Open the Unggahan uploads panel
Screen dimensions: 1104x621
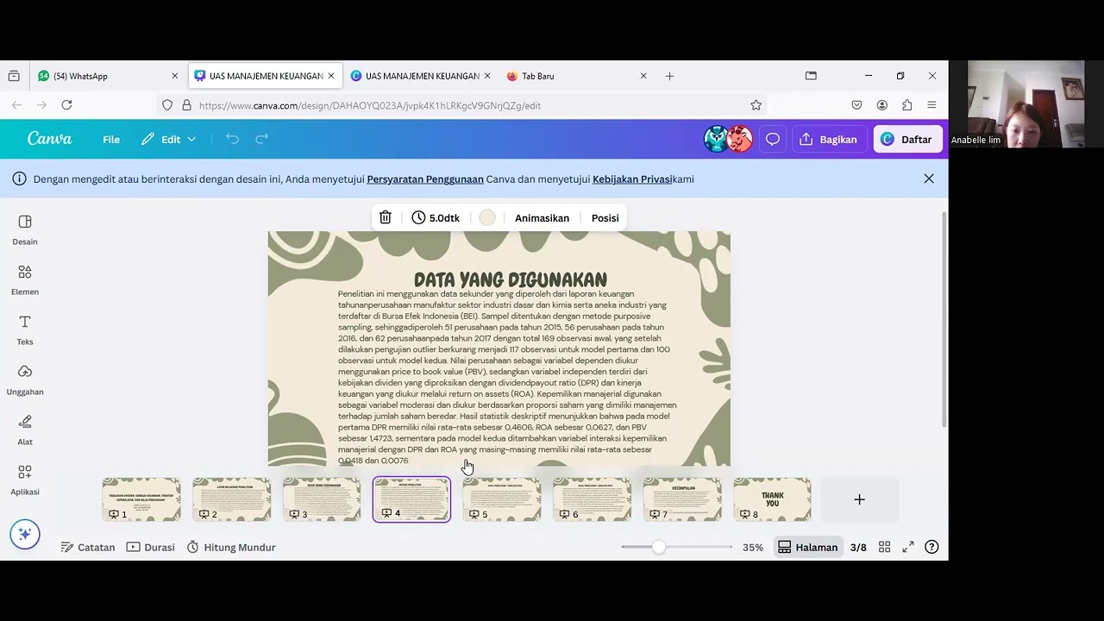click(25, 380)
